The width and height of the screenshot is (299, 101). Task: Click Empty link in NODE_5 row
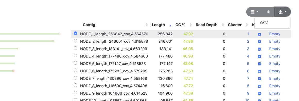pyautogui.click(x=275, y=64)
